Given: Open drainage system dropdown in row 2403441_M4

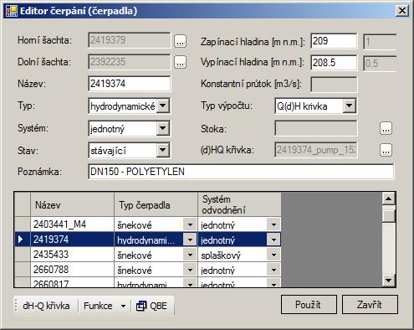Looking at the screenshot, I should pyautogui.click(x=273, y=224).
